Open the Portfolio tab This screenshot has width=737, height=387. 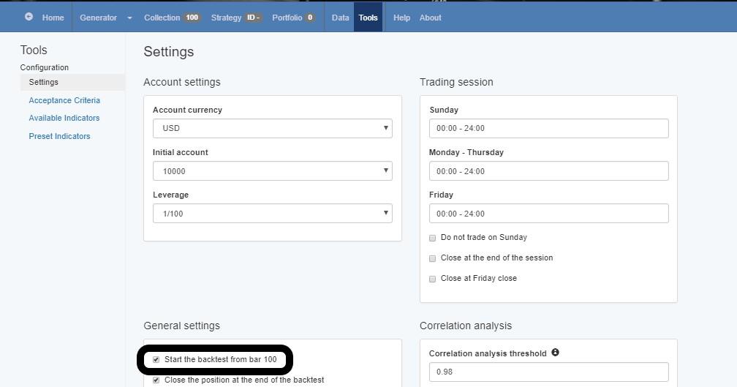(287, 18)
